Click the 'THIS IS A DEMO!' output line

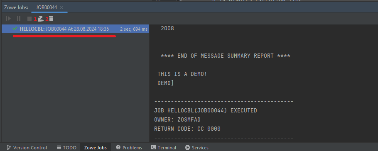tap(182, 74)
